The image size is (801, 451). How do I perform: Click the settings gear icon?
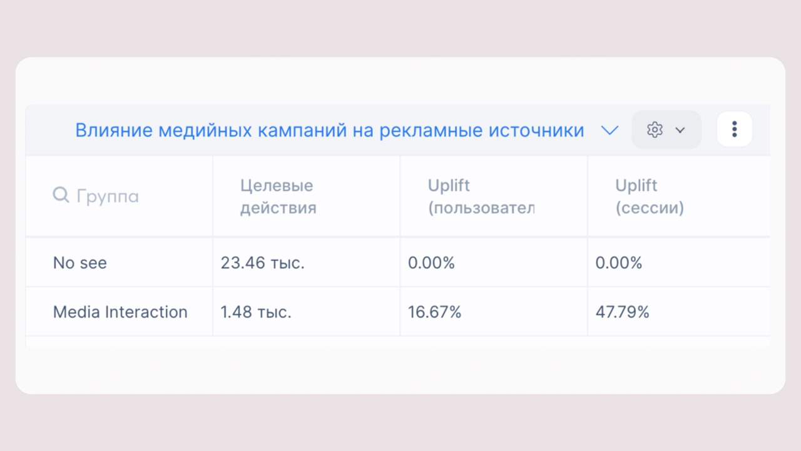[x=655, y=130]
